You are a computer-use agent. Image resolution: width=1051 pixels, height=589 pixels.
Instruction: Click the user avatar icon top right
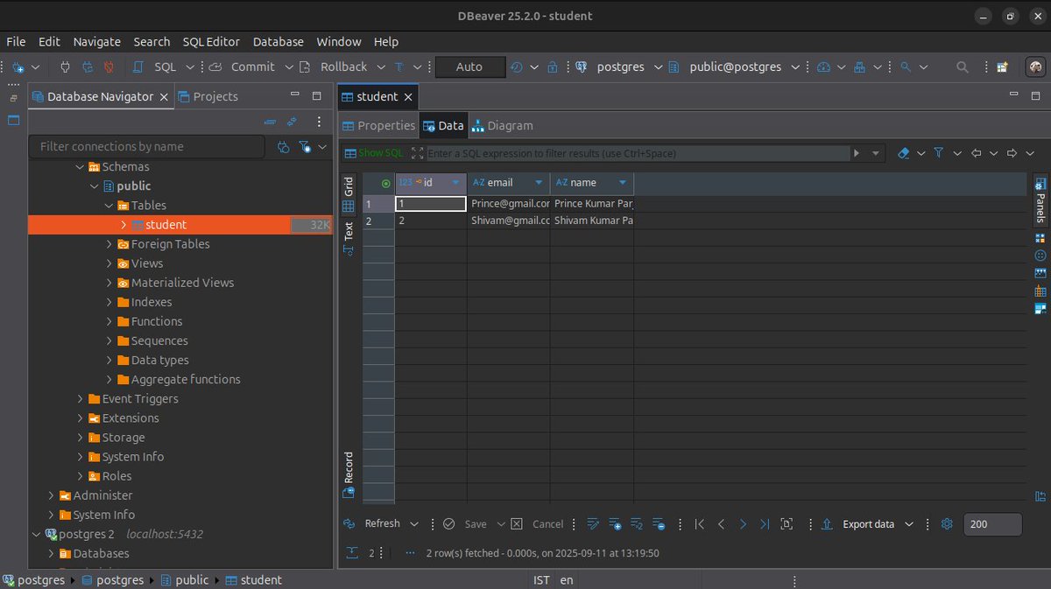pos(1035,67)
